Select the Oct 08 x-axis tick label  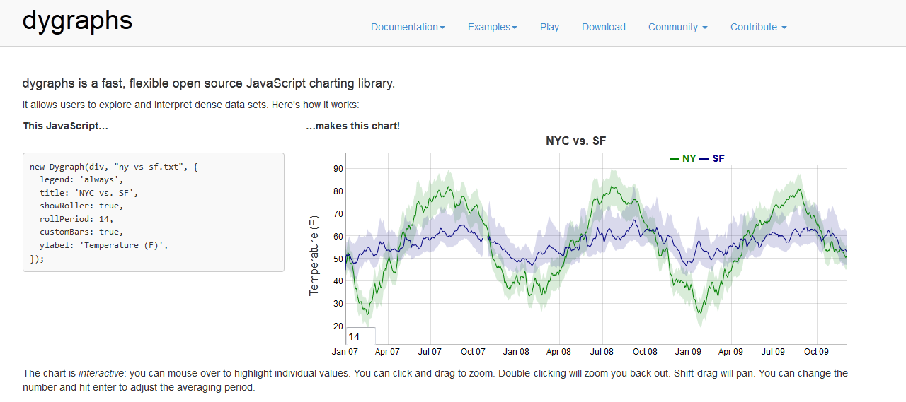pyautogui.click(x=645, y=351)
